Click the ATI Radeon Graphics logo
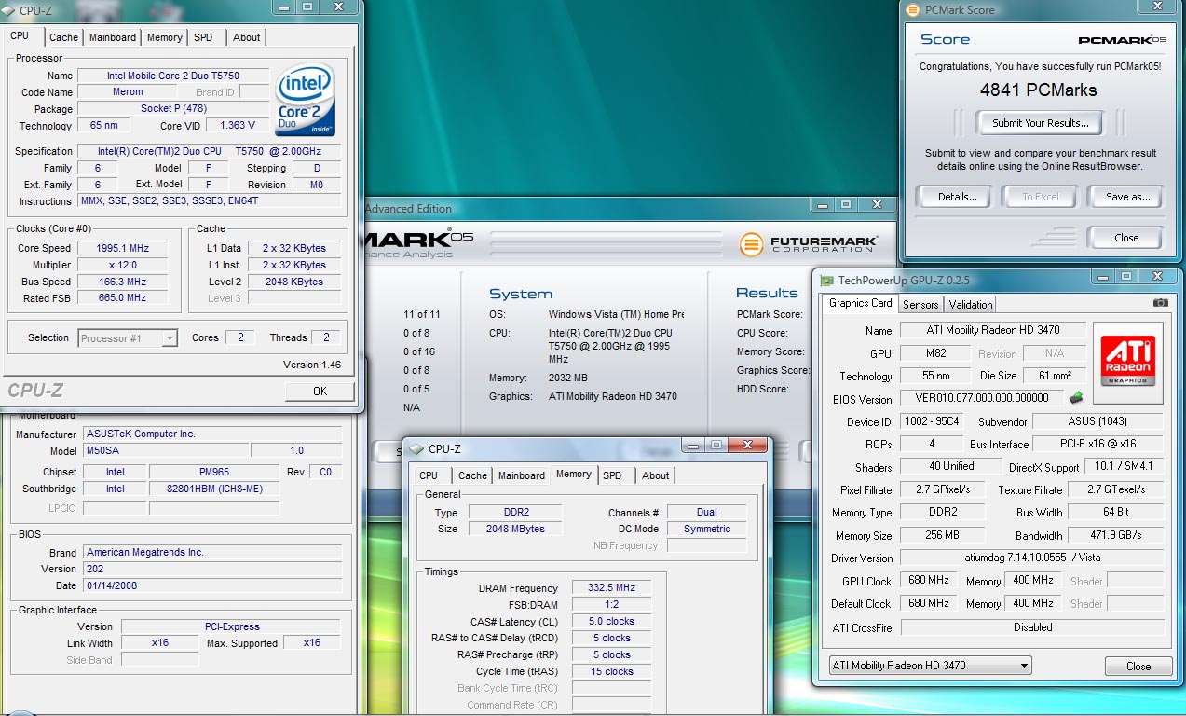 pos(1127,362)
